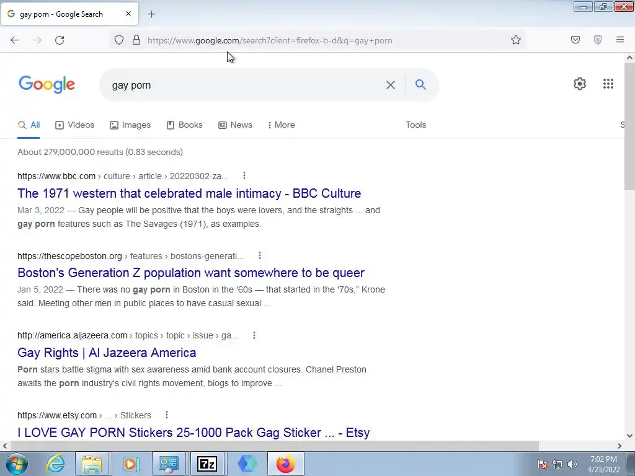Open options menu for BBC result
This screenshot has width=635, height=476.
(244, 175)
